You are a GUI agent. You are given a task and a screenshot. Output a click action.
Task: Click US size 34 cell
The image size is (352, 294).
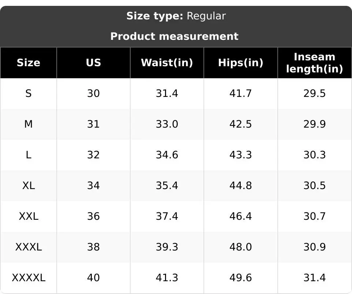click(93, 186)
